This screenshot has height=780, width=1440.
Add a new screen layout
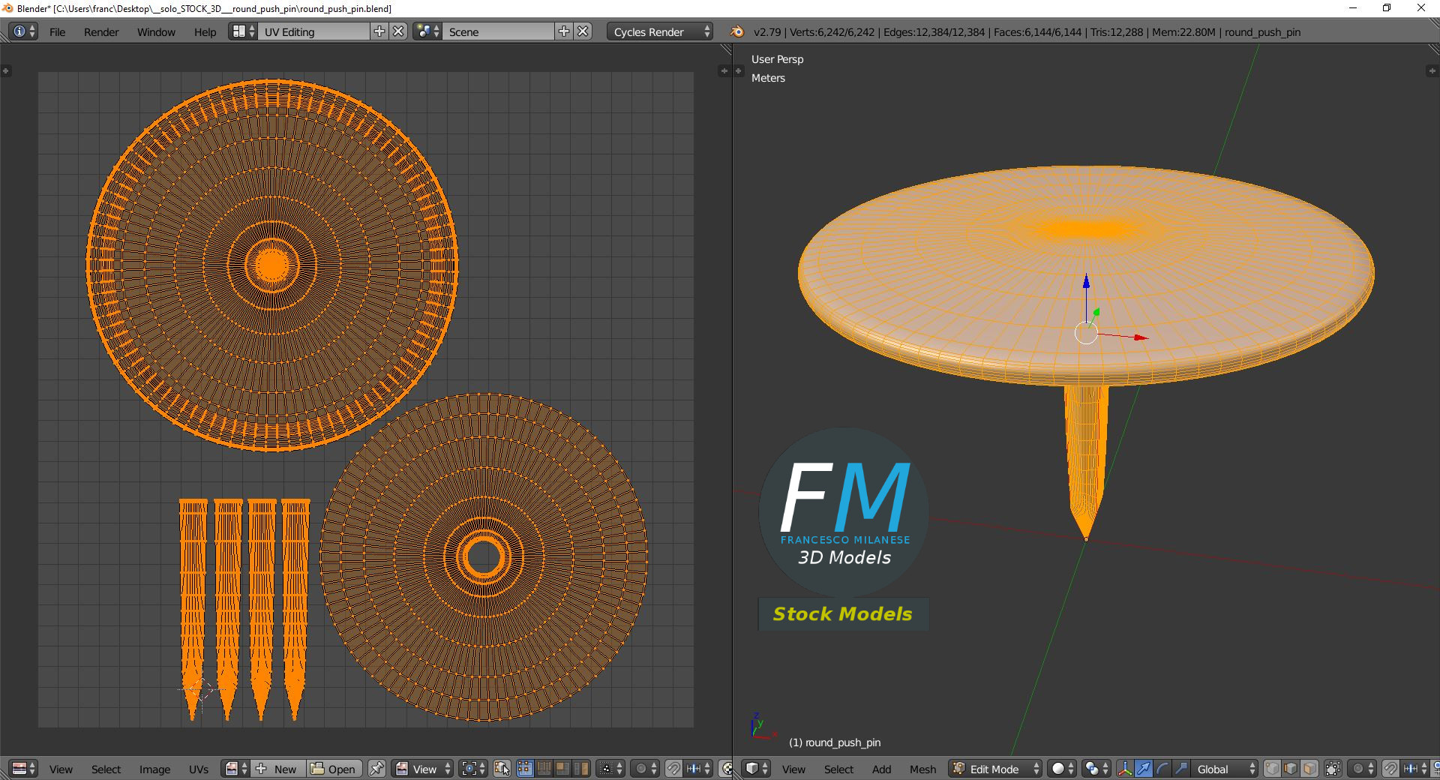[x=379, y=31]
